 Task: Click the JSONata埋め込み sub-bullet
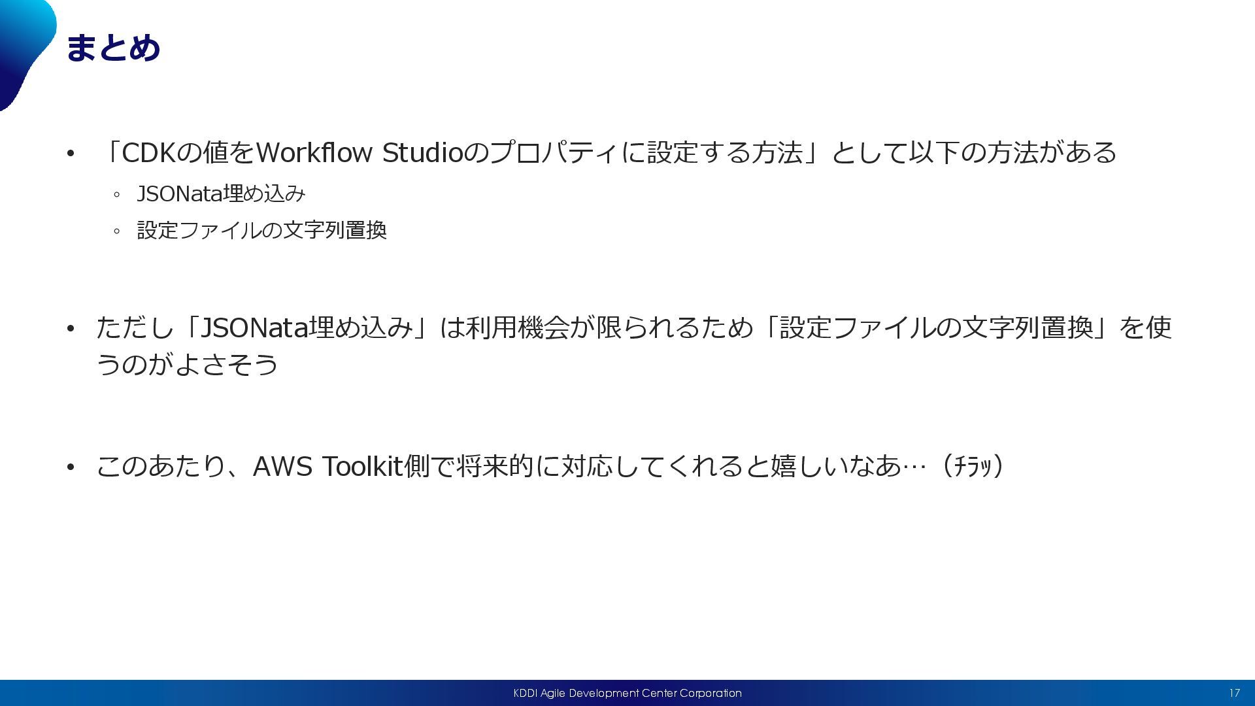coord(221,194)
